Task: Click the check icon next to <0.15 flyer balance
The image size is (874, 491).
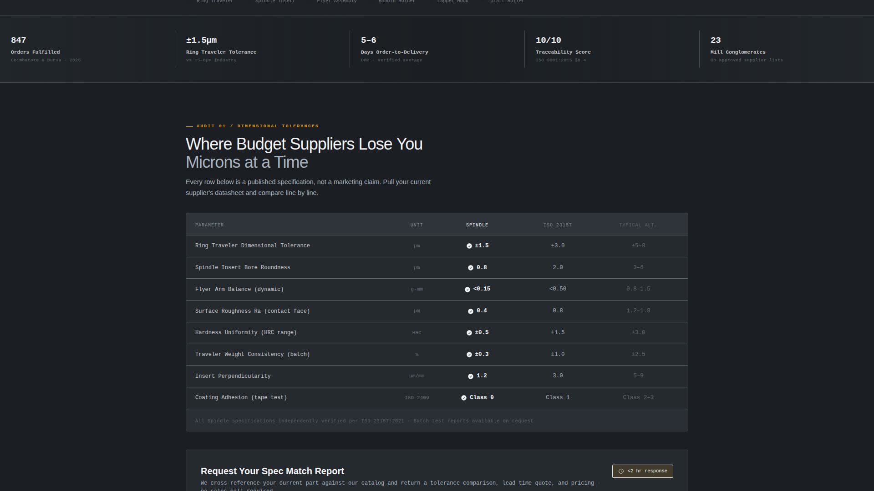Action: pos(467,289)
